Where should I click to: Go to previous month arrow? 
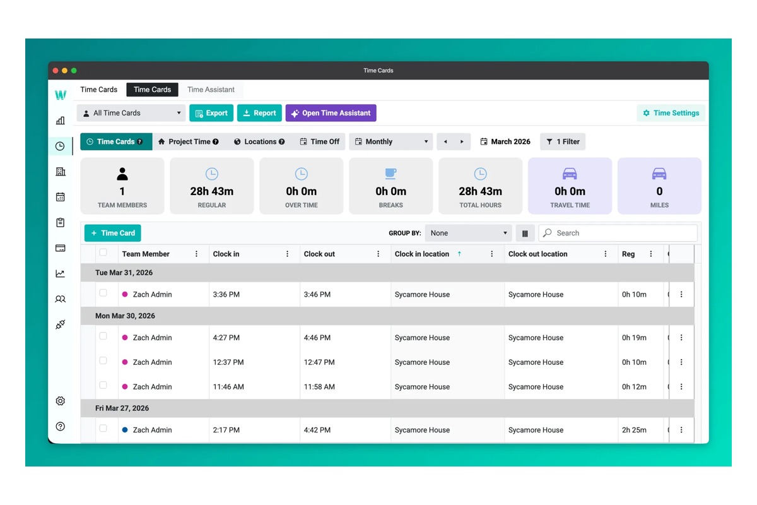pyautogui.click(x=445, y=141)
